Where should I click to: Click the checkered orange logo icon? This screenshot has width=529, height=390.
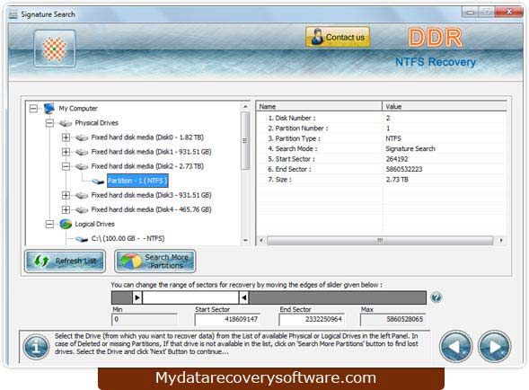click(54, 49)
